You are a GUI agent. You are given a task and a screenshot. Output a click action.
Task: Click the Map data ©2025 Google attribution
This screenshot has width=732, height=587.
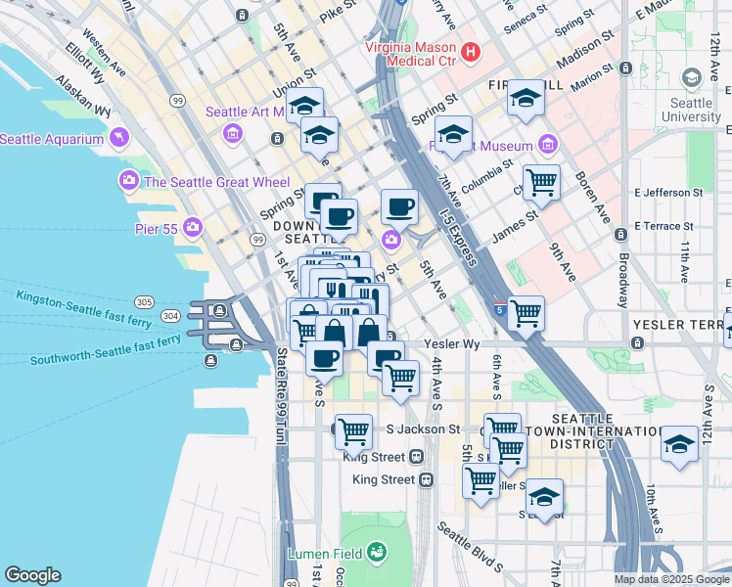point(672,580)
